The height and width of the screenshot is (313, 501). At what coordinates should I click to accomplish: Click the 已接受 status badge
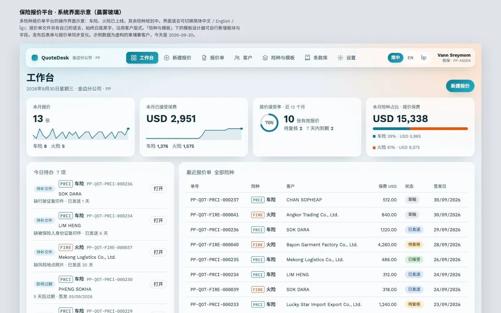coord(414,259)
